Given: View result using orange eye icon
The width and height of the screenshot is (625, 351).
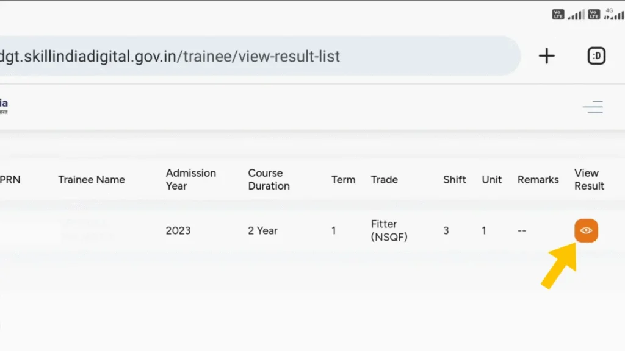Looking at the screenshot, I should point(586,230).
